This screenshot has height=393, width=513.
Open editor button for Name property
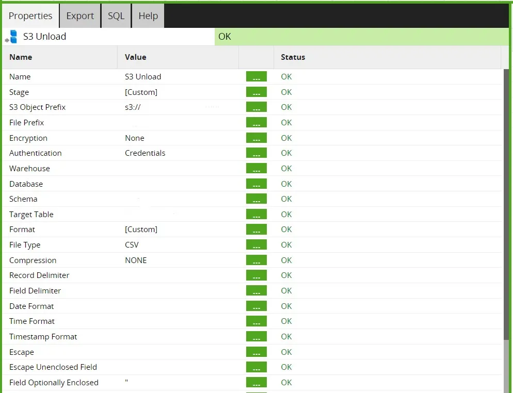pos(256,76)
